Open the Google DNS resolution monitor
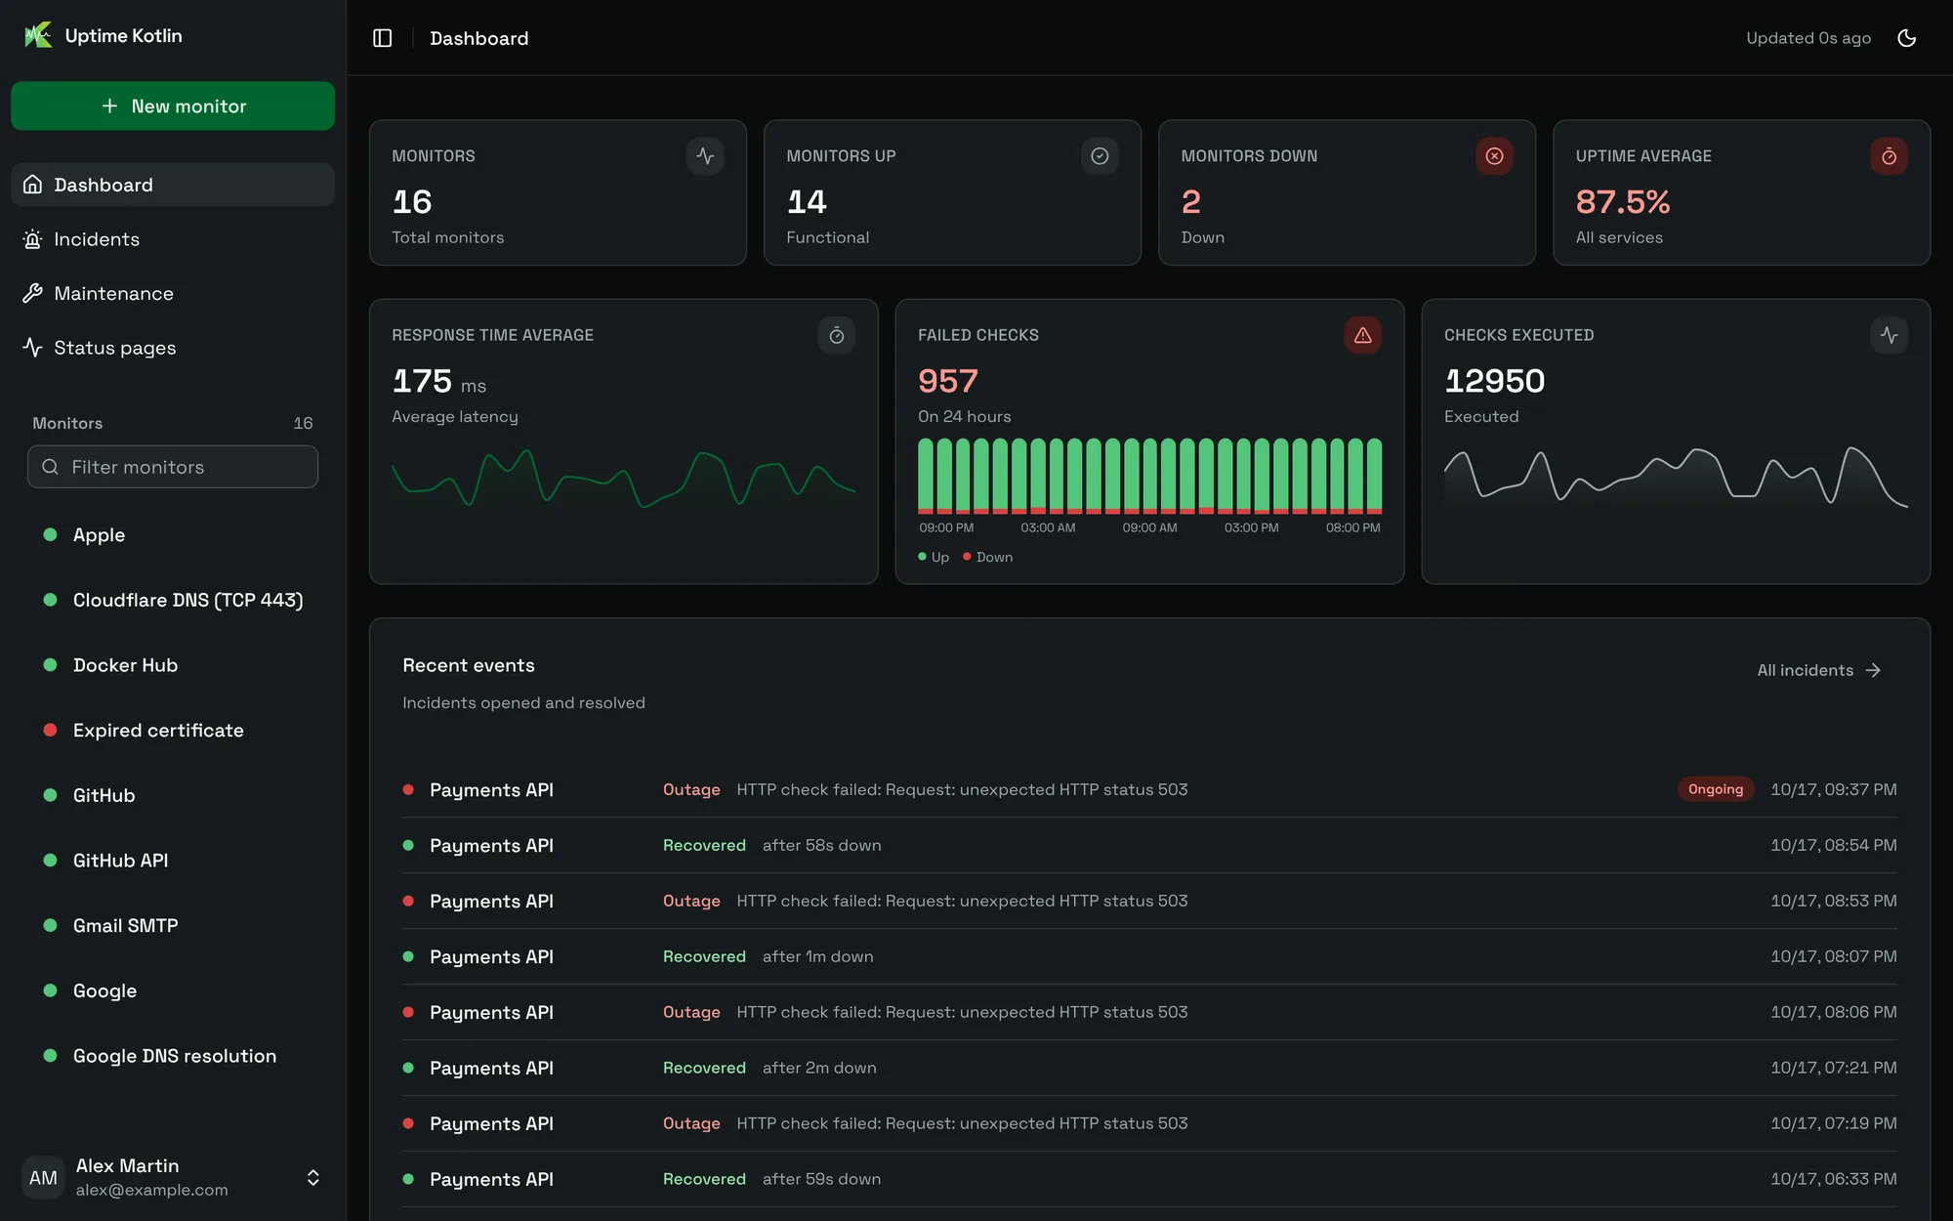Image resolution: width=1953 pixels, height=1221 pixels. 173,1056
